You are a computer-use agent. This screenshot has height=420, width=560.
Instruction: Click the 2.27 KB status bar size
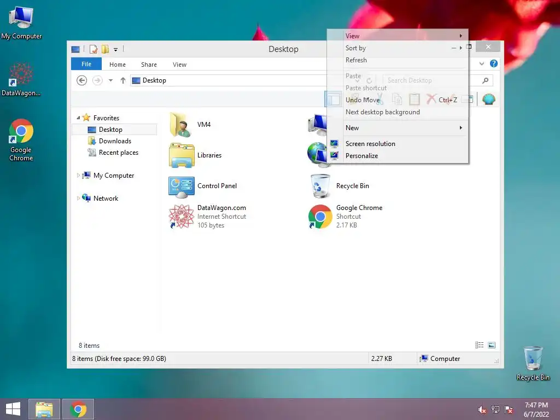click(x=381, y=359)
